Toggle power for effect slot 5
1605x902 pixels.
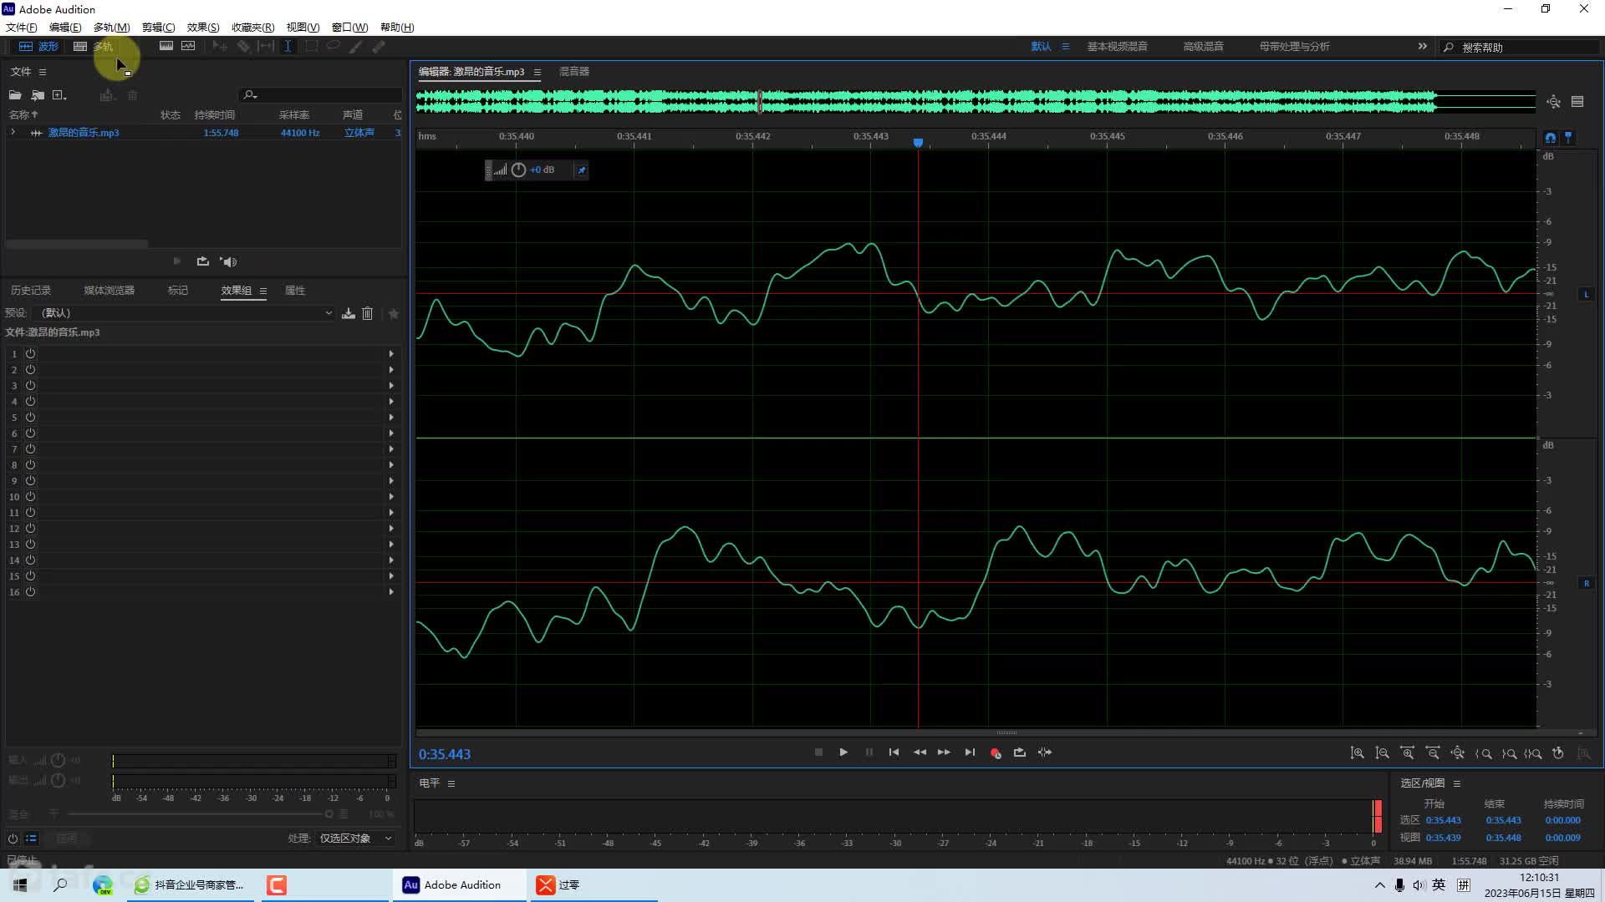tap(30, 418)
